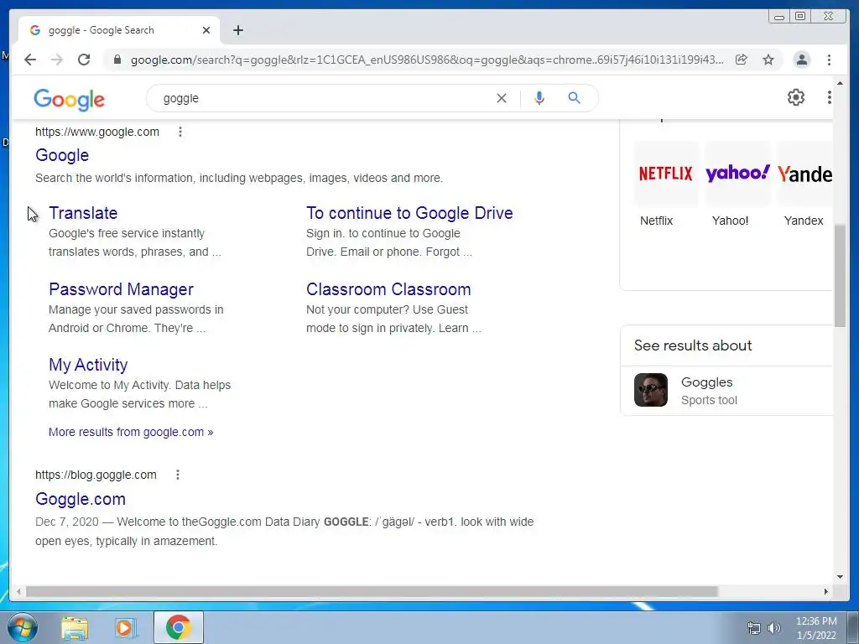Open options dots next to https://blog.goggle.com

[178, 475]
